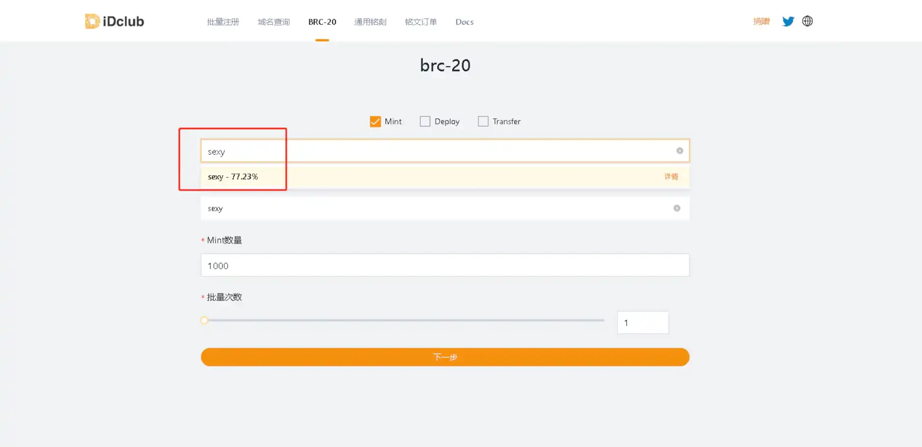Enable the Transfer checkbox
The image size is (922, 447).
coord(483,121)
